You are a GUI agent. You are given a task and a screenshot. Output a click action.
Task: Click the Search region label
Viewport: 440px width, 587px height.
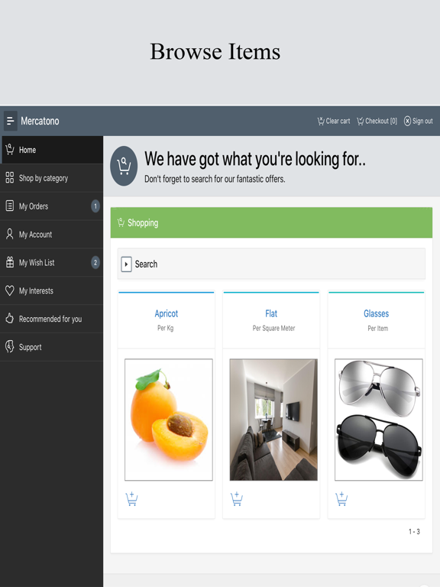click(146, 264)
